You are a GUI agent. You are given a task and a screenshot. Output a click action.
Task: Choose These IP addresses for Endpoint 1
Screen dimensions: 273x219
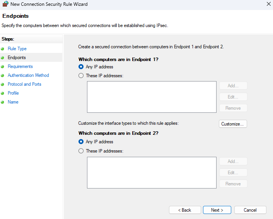tap(81, 76)
